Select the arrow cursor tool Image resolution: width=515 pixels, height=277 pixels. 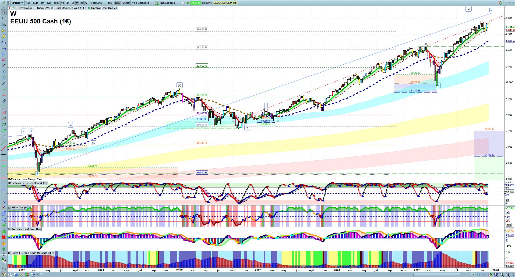click(x=4, y=12)
